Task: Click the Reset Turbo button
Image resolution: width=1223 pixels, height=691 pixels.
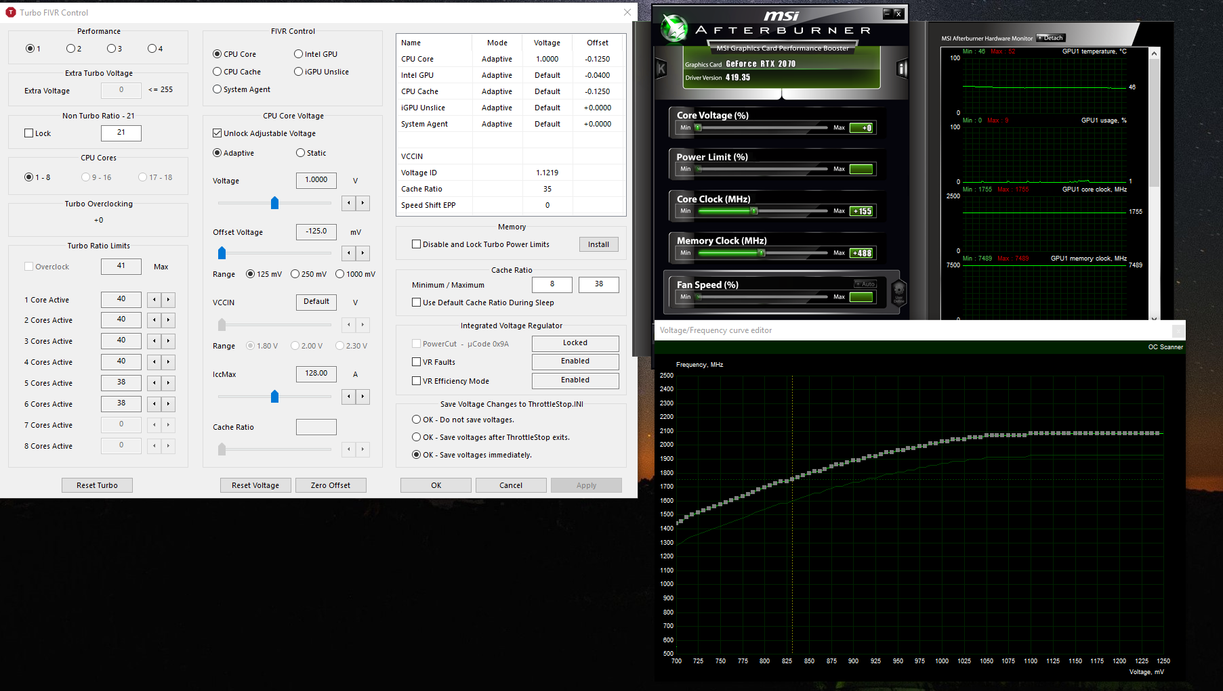Action: (x=97, y=485)
